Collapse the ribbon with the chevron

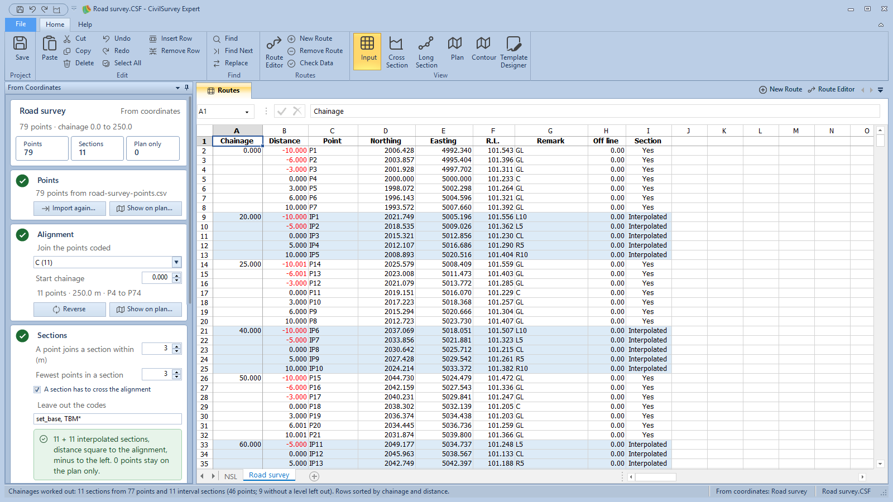click(881, 25)
